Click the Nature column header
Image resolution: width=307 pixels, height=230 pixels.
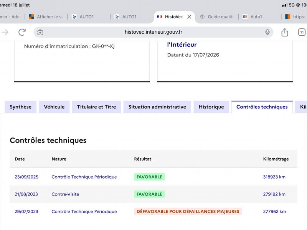coord(59,159)
